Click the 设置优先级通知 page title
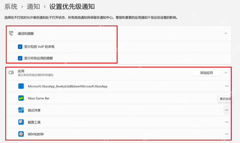 (72, 7)
